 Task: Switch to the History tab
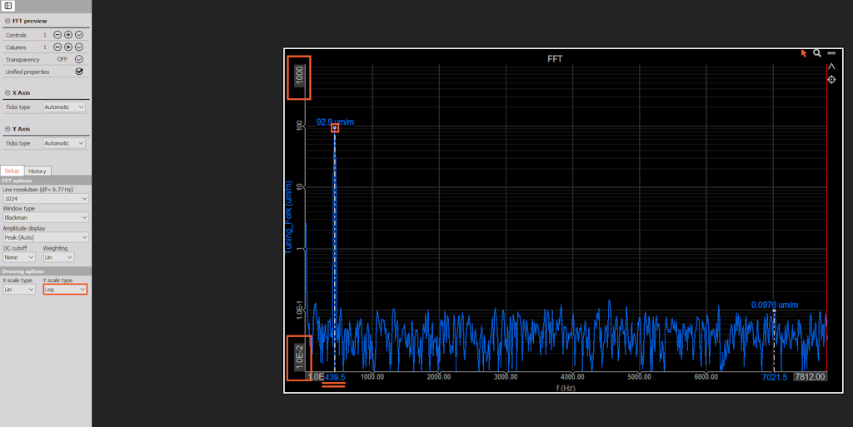click(37, 171)
